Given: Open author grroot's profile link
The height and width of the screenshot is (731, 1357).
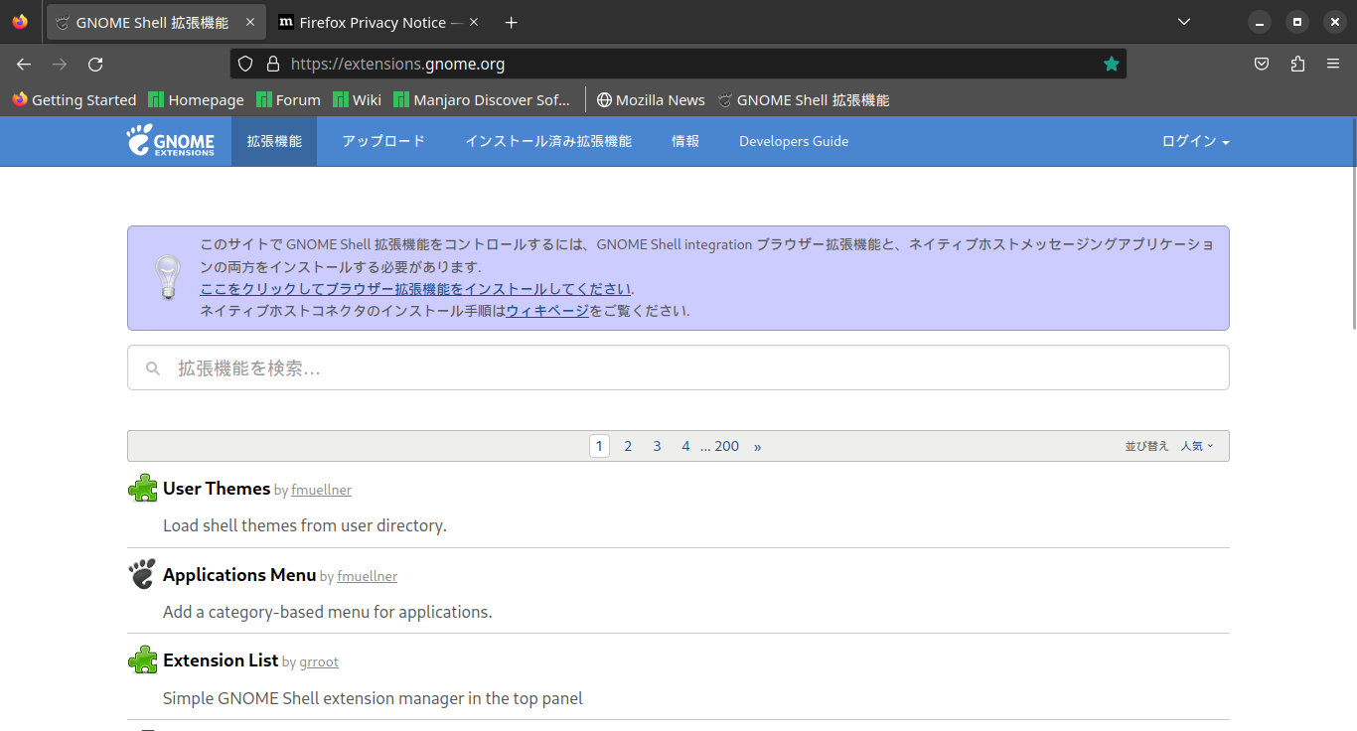Looking at the screenshot, I should point(319,661).
